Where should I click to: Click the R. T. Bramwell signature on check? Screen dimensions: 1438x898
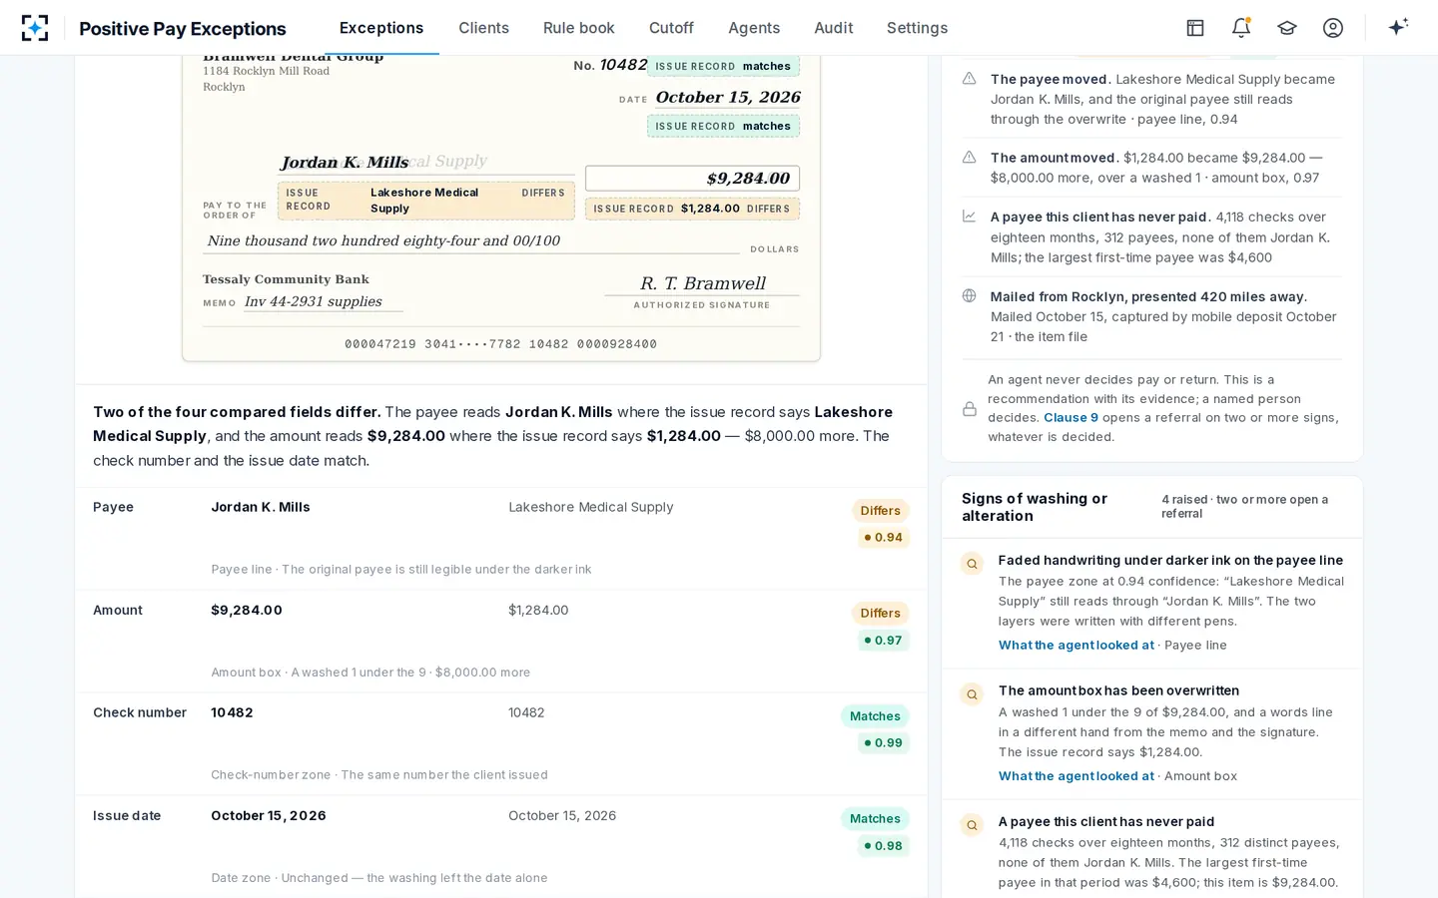pyautogui.click(x=703, y=283)
